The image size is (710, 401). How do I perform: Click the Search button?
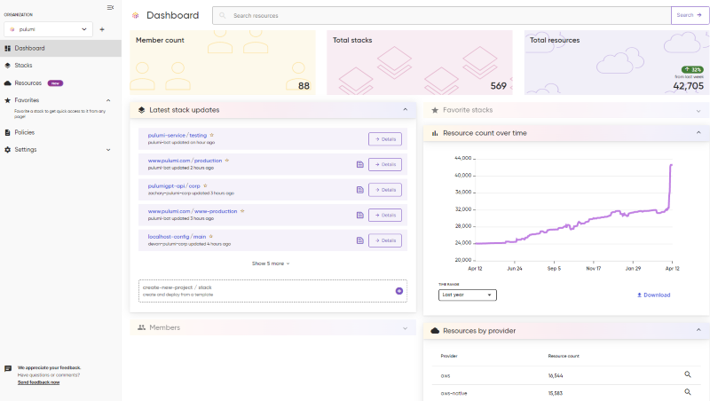coord(690,15)
